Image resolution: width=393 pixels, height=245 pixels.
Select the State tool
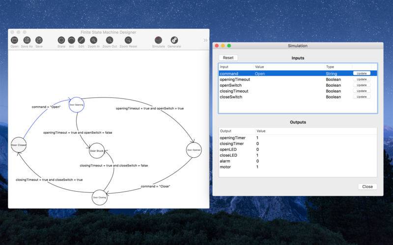pyautogui.click(x=61, y=40)
